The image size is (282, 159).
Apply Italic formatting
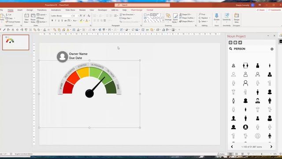(56, 21)
